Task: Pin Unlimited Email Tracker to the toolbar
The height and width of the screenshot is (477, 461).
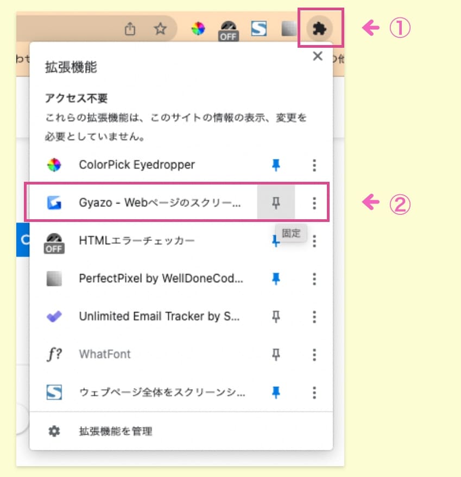Action: 276,317
